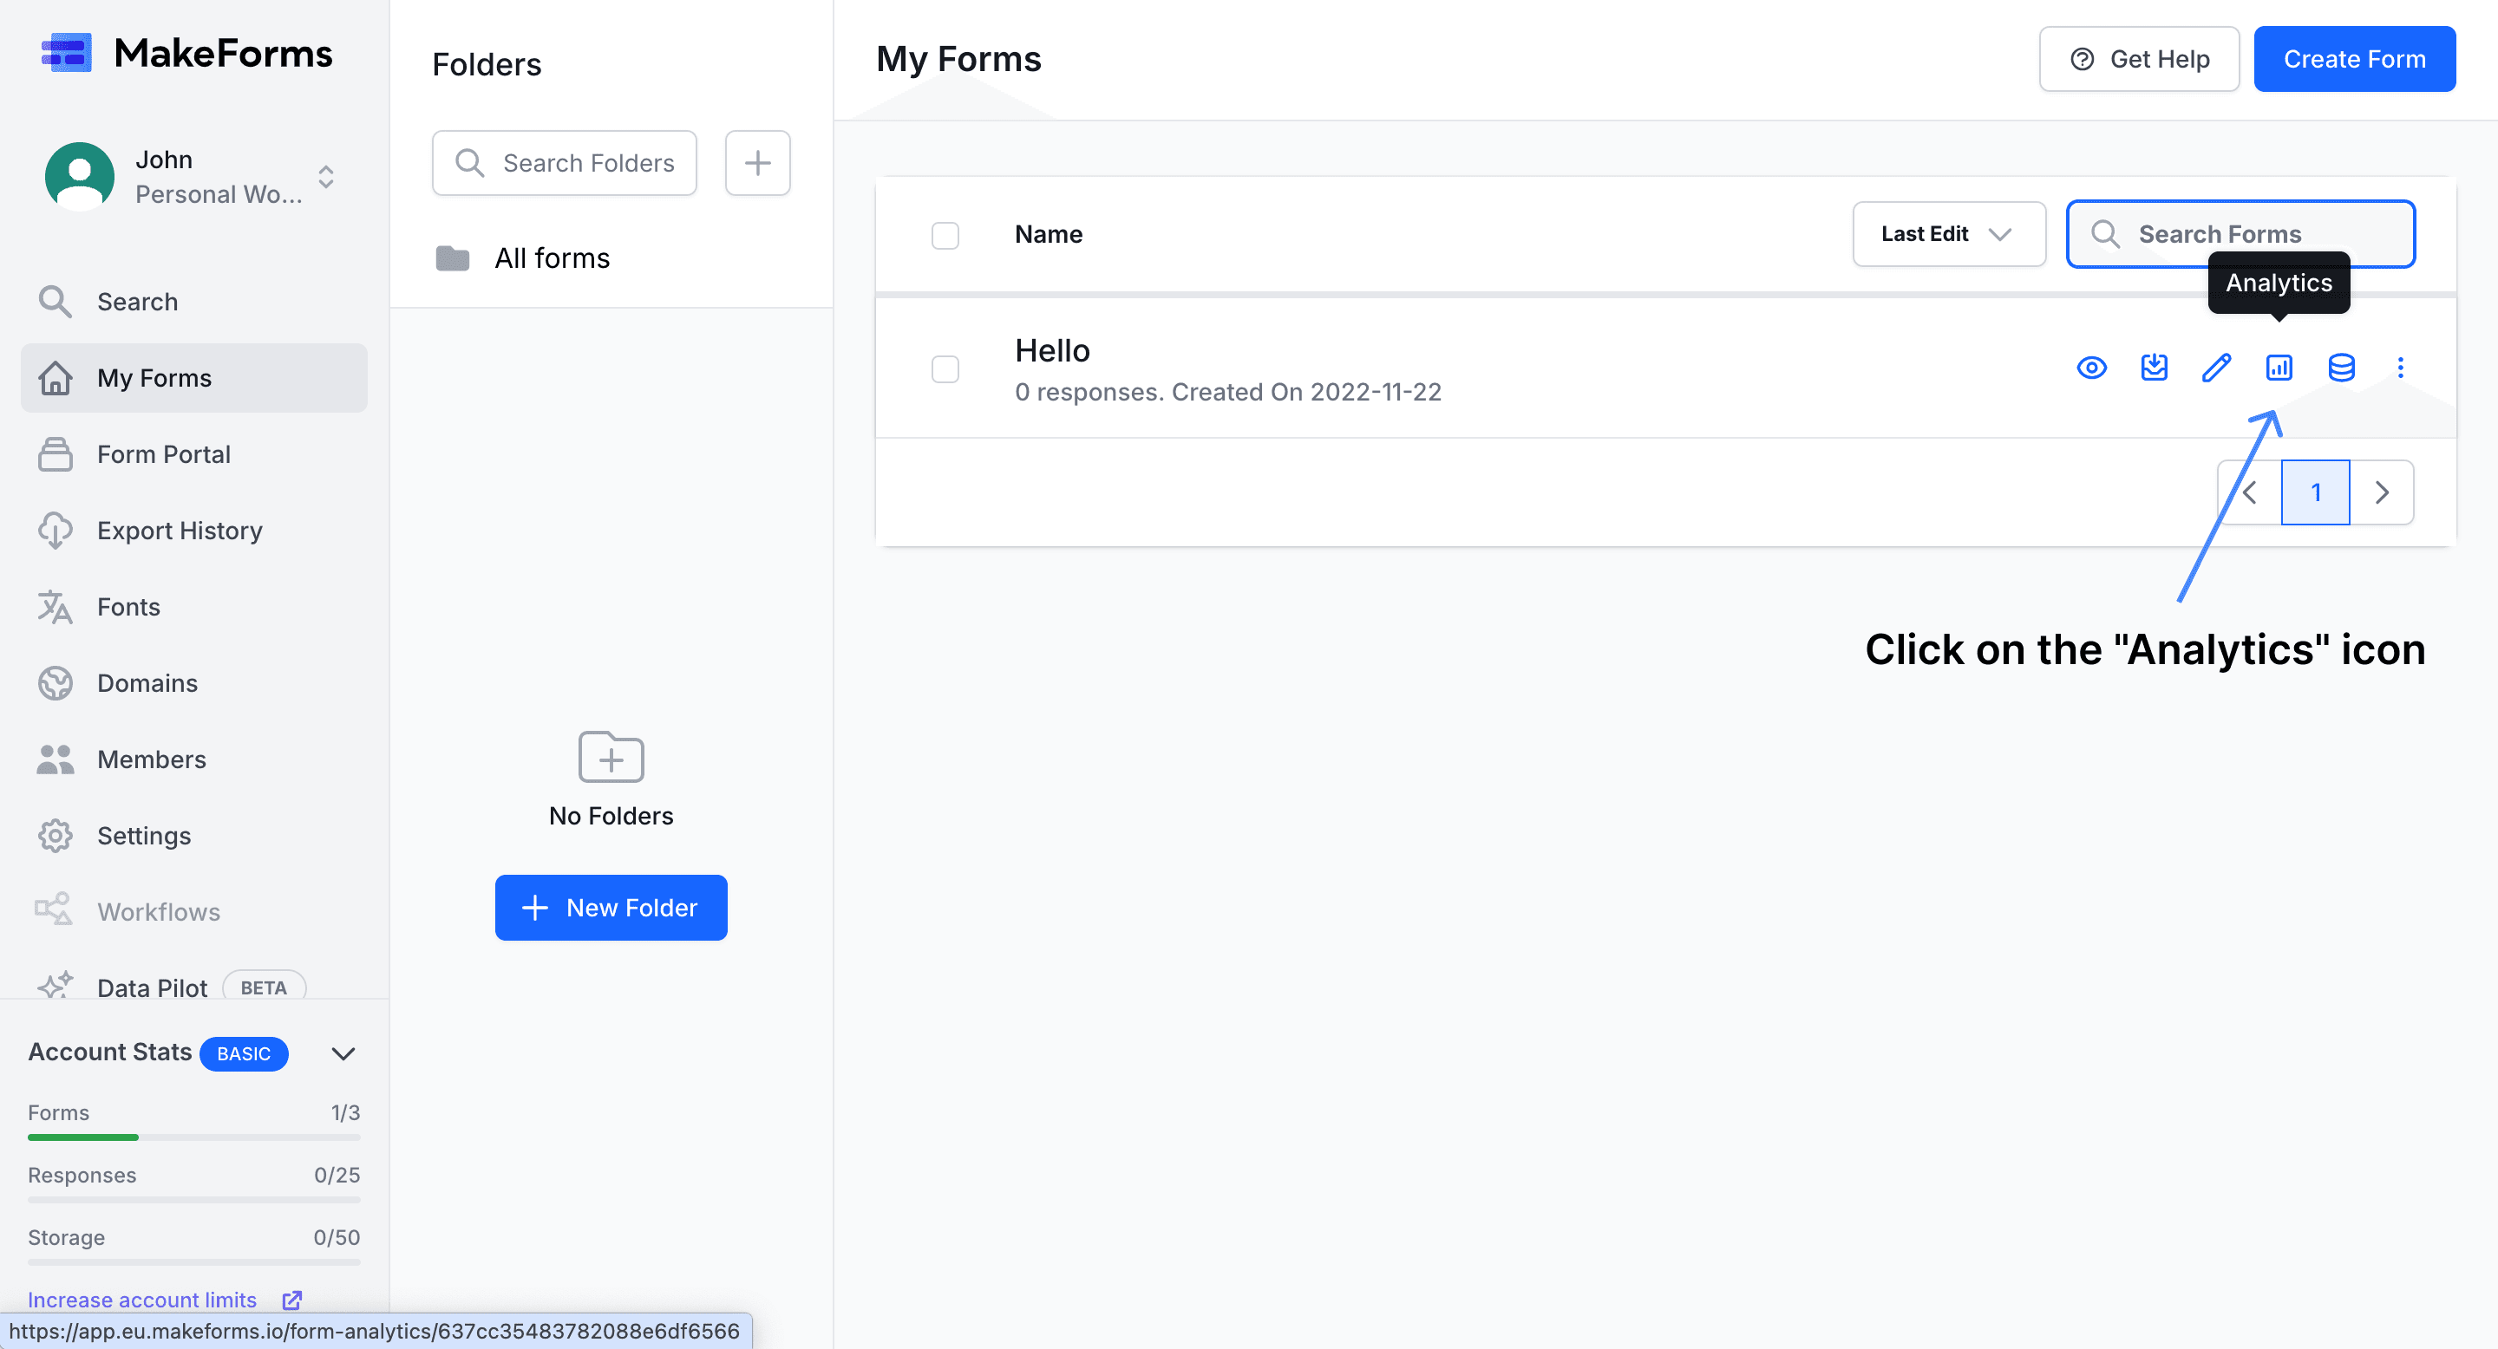Screen dimensions: 2498x1349
Task: Go to next page arrow
Action: [2382, 492]
